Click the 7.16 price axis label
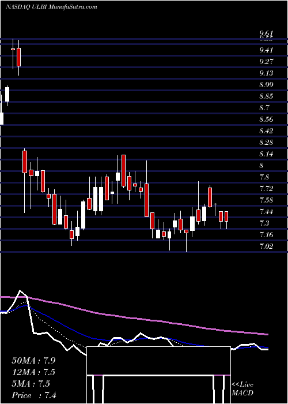Image resolution: width=288 pixels, height=404 pixels. coord(266,235)
